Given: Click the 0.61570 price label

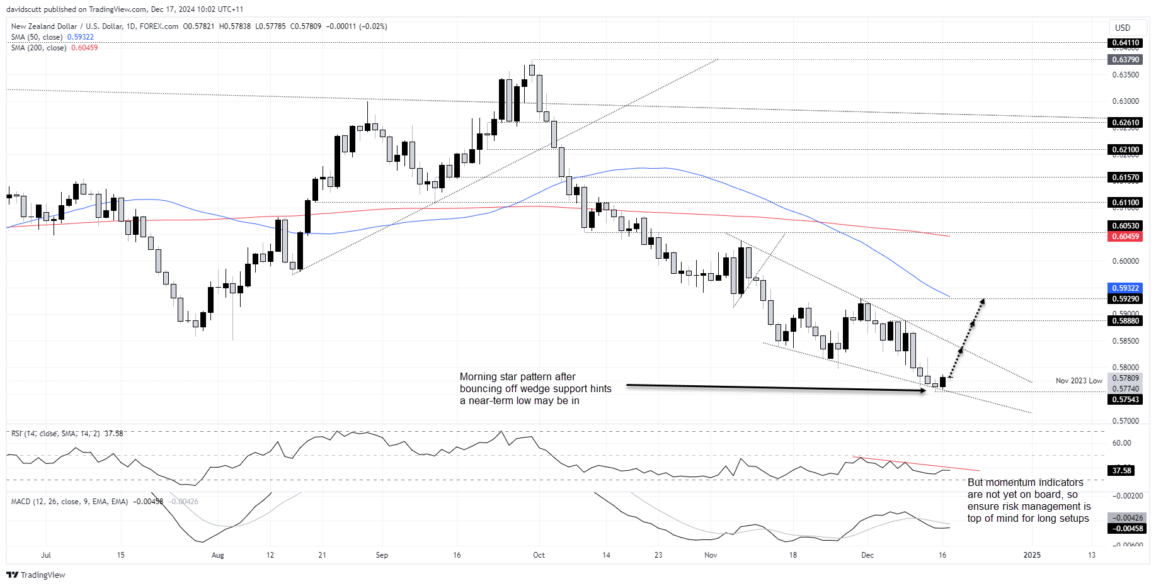Looking at the screenshot, I should click(x=1125, y=177).
